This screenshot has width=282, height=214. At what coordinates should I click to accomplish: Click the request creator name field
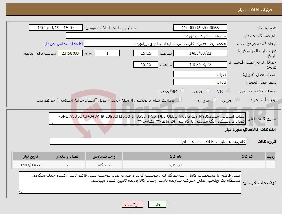(x=155, y=43)
